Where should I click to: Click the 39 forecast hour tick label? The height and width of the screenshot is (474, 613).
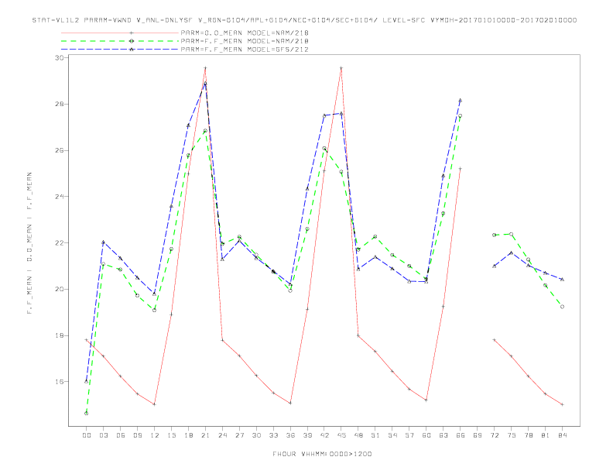[307, 435]
